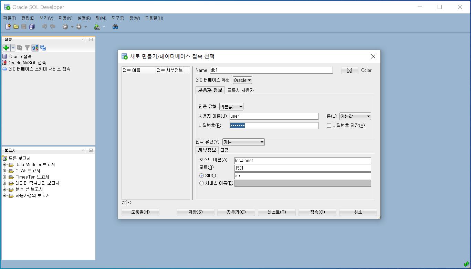Screen dimensions: 471x269
Task: Close the 접속 panel with its x
Action: coord(83,39)
